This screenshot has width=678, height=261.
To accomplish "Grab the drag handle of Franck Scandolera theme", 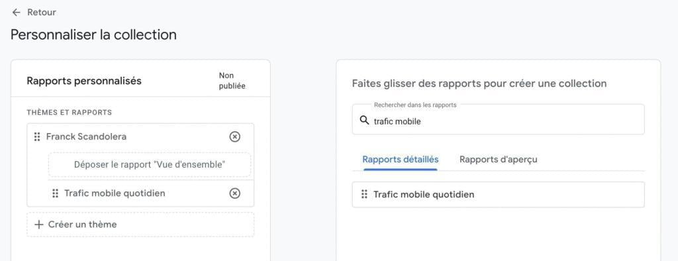I will (37, 136).
